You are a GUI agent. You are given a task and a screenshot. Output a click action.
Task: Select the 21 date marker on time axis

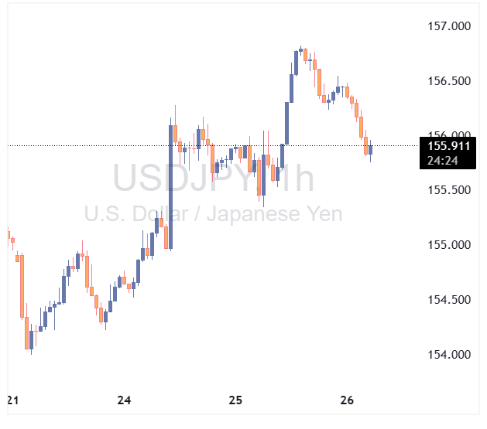[12, 400]
